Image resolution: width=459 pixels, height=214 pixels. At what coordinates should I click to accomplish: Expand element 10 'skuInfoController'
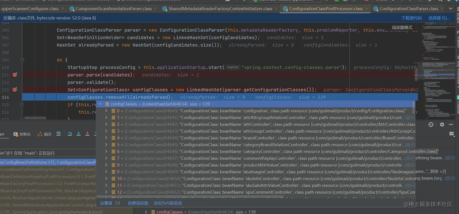106,178
